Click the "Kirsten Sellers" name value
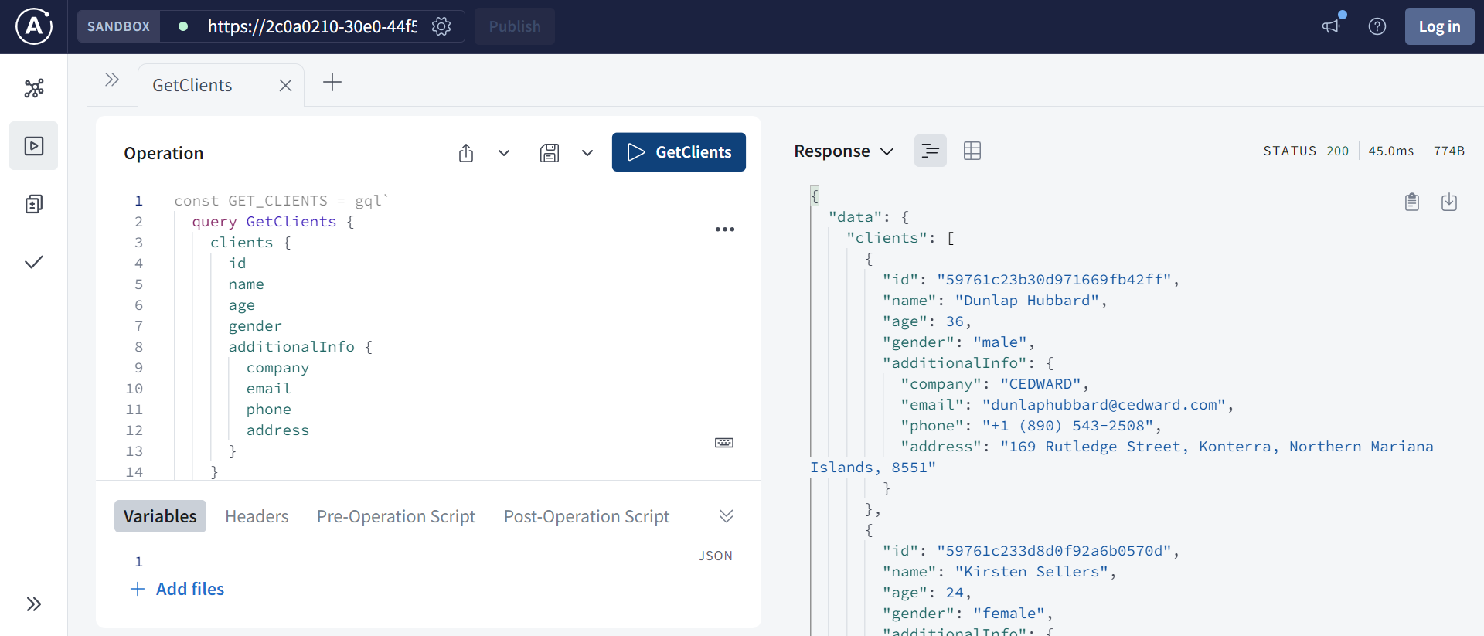Image resolution: width=1484 pixels, height=636 pixels. [x=1031, y=572]
